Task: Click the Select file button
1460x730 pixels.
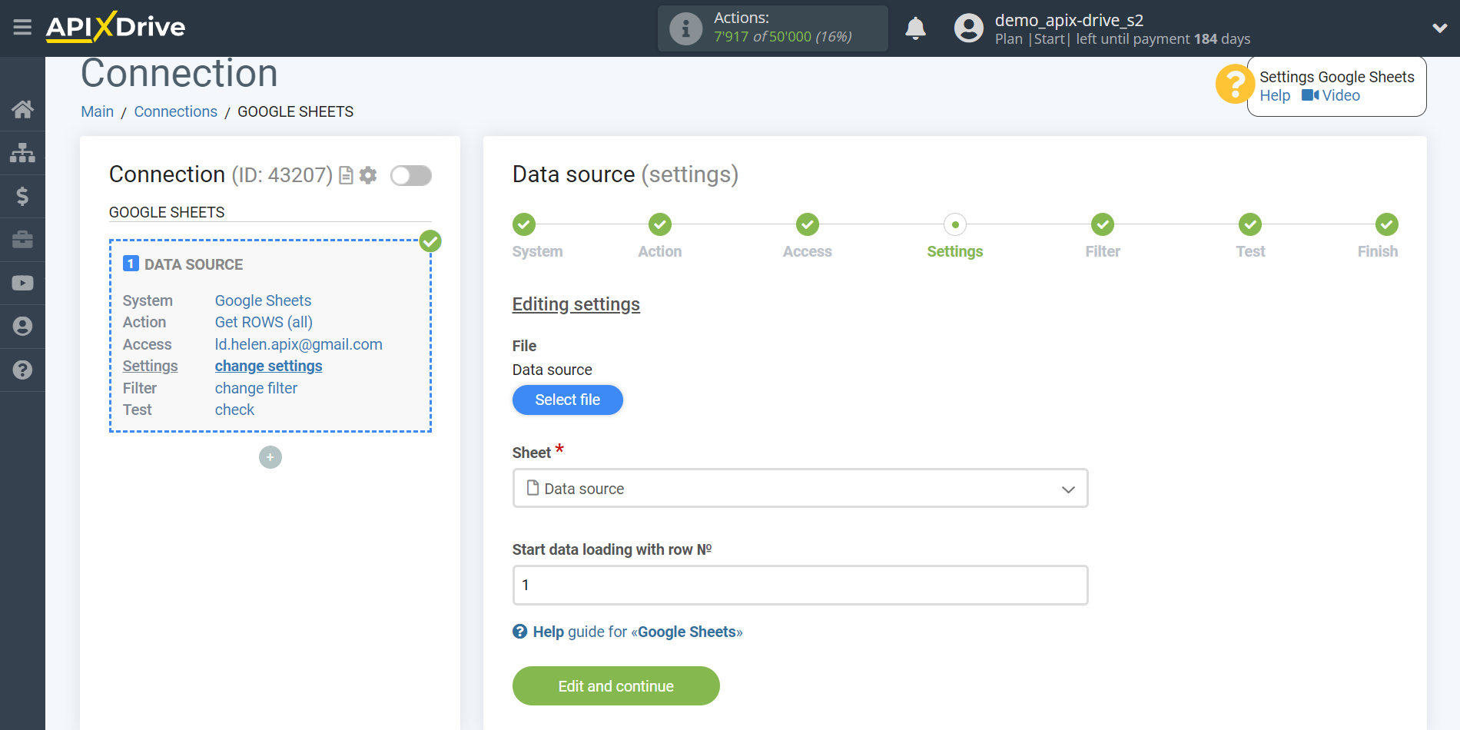Action: (x=568, y=400)
